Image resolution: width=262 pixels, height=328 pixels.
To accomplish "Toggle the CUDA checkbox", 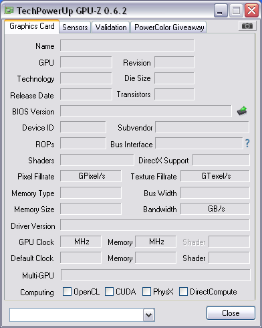I will click(x=109, y=291).
